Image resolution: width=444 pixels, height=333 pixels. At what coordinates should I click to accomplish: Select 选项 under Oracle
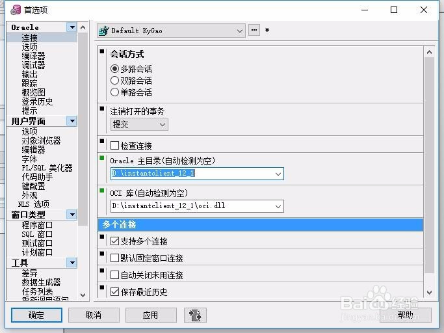click(x=29, y=47)
